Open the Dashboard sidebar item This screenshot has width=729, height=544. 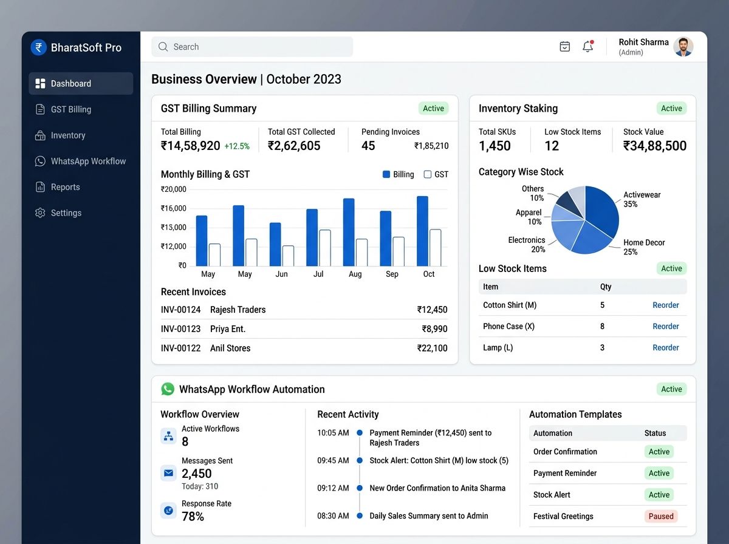[x=81, y=83]
